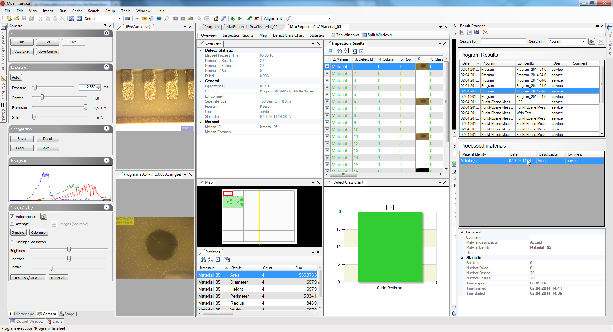Click the Home icon in main toolbar
This screenshot has height=332, width=613.
[216, 18]
